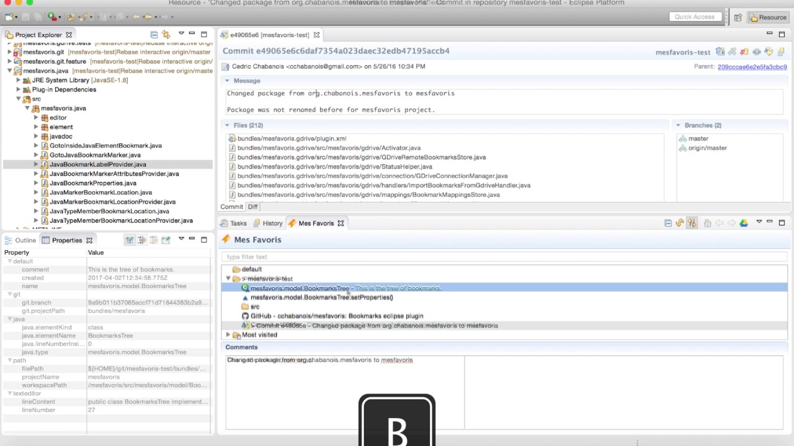Collapse the mesfavoris.java package node

27,108
